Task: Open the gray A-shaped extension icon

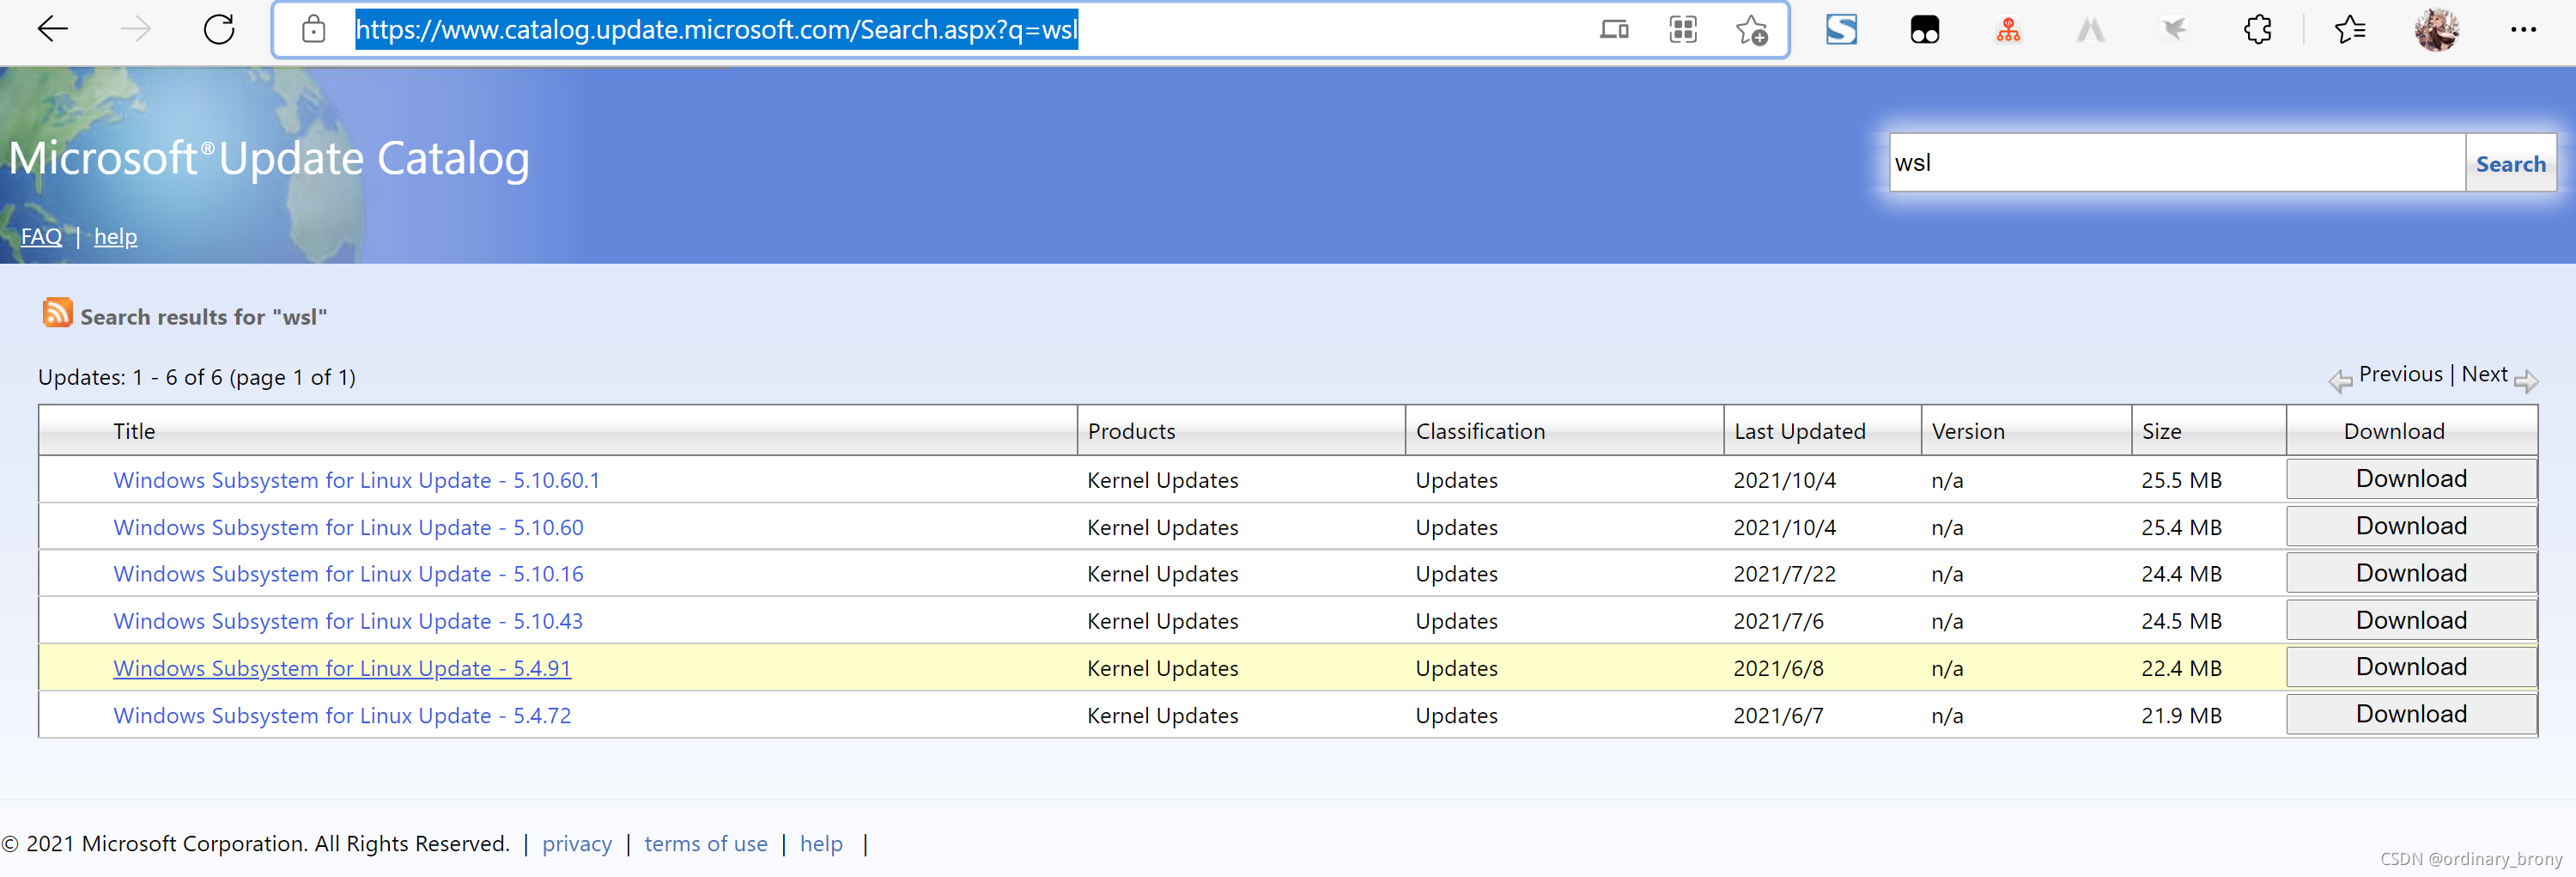Action: 2090,30
